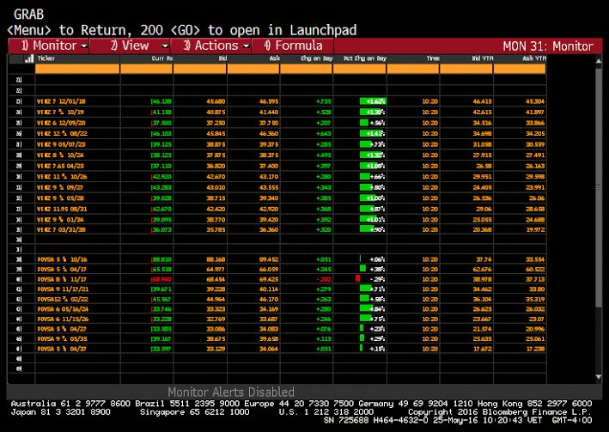This screenshot has width=609, height=432.
Task: Select the VENZ 6 12/09/20 ticker
Action: tap(61, 123)
